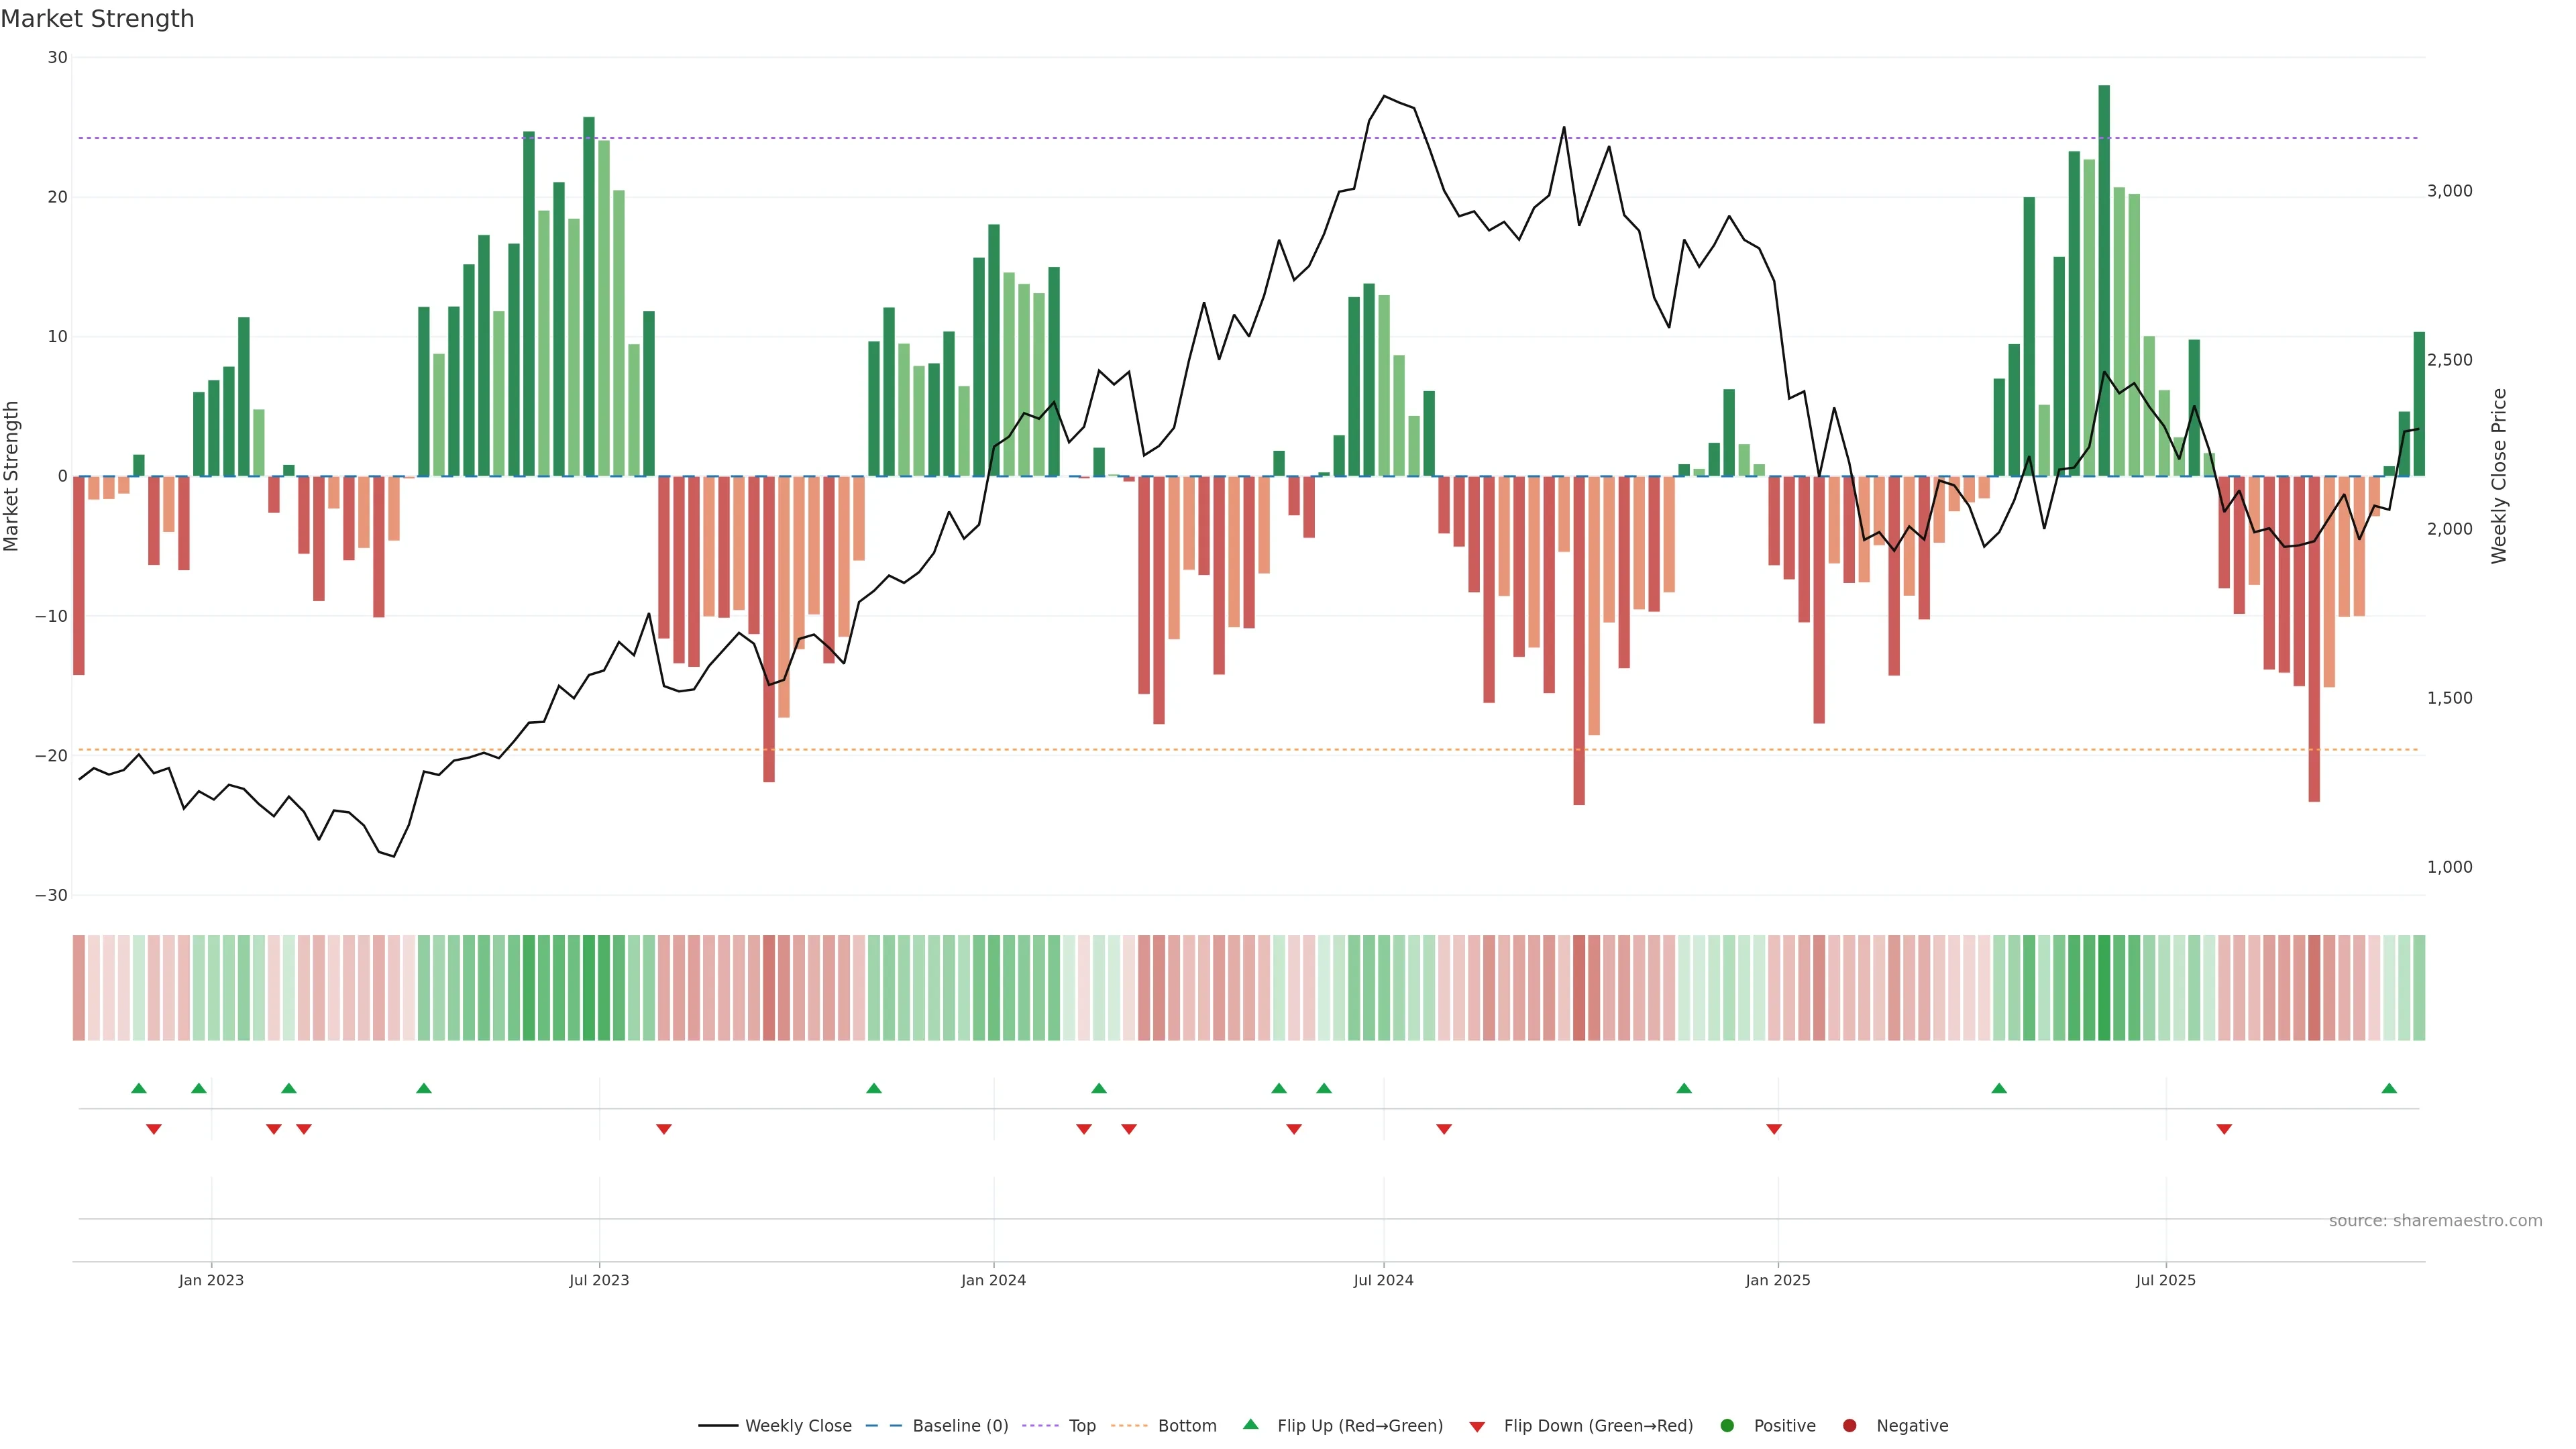Click the Weekly Close Price axis title
The image size is (2576, 1449).
(x=2499, y=476)
